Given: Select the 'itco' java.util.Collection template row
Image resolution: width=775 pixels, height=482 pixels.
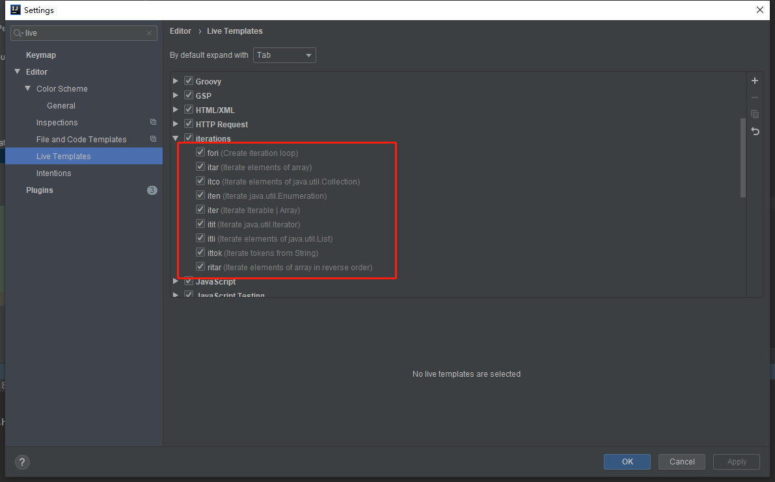Looking at the screenshot, I should pos(284,181).
